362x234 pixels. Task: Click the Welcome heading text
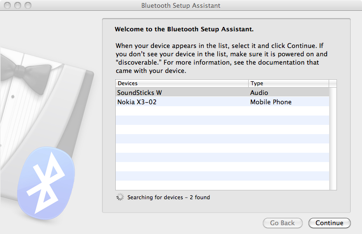(184, 29)
